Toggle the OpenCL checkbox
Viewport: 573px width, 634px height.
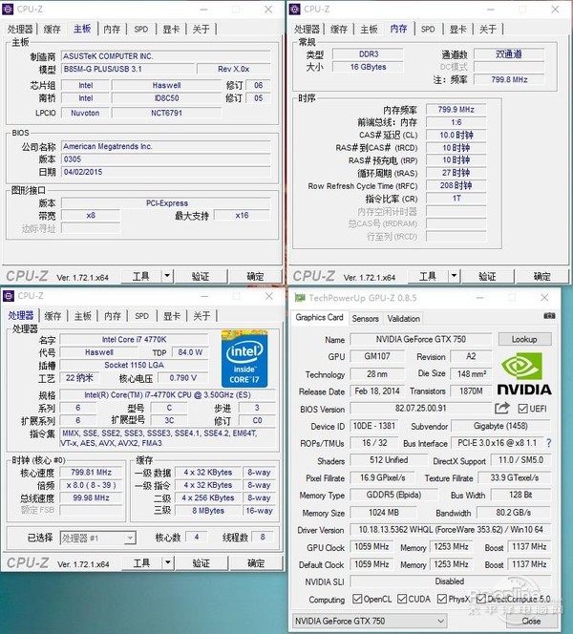coord(357,599)
